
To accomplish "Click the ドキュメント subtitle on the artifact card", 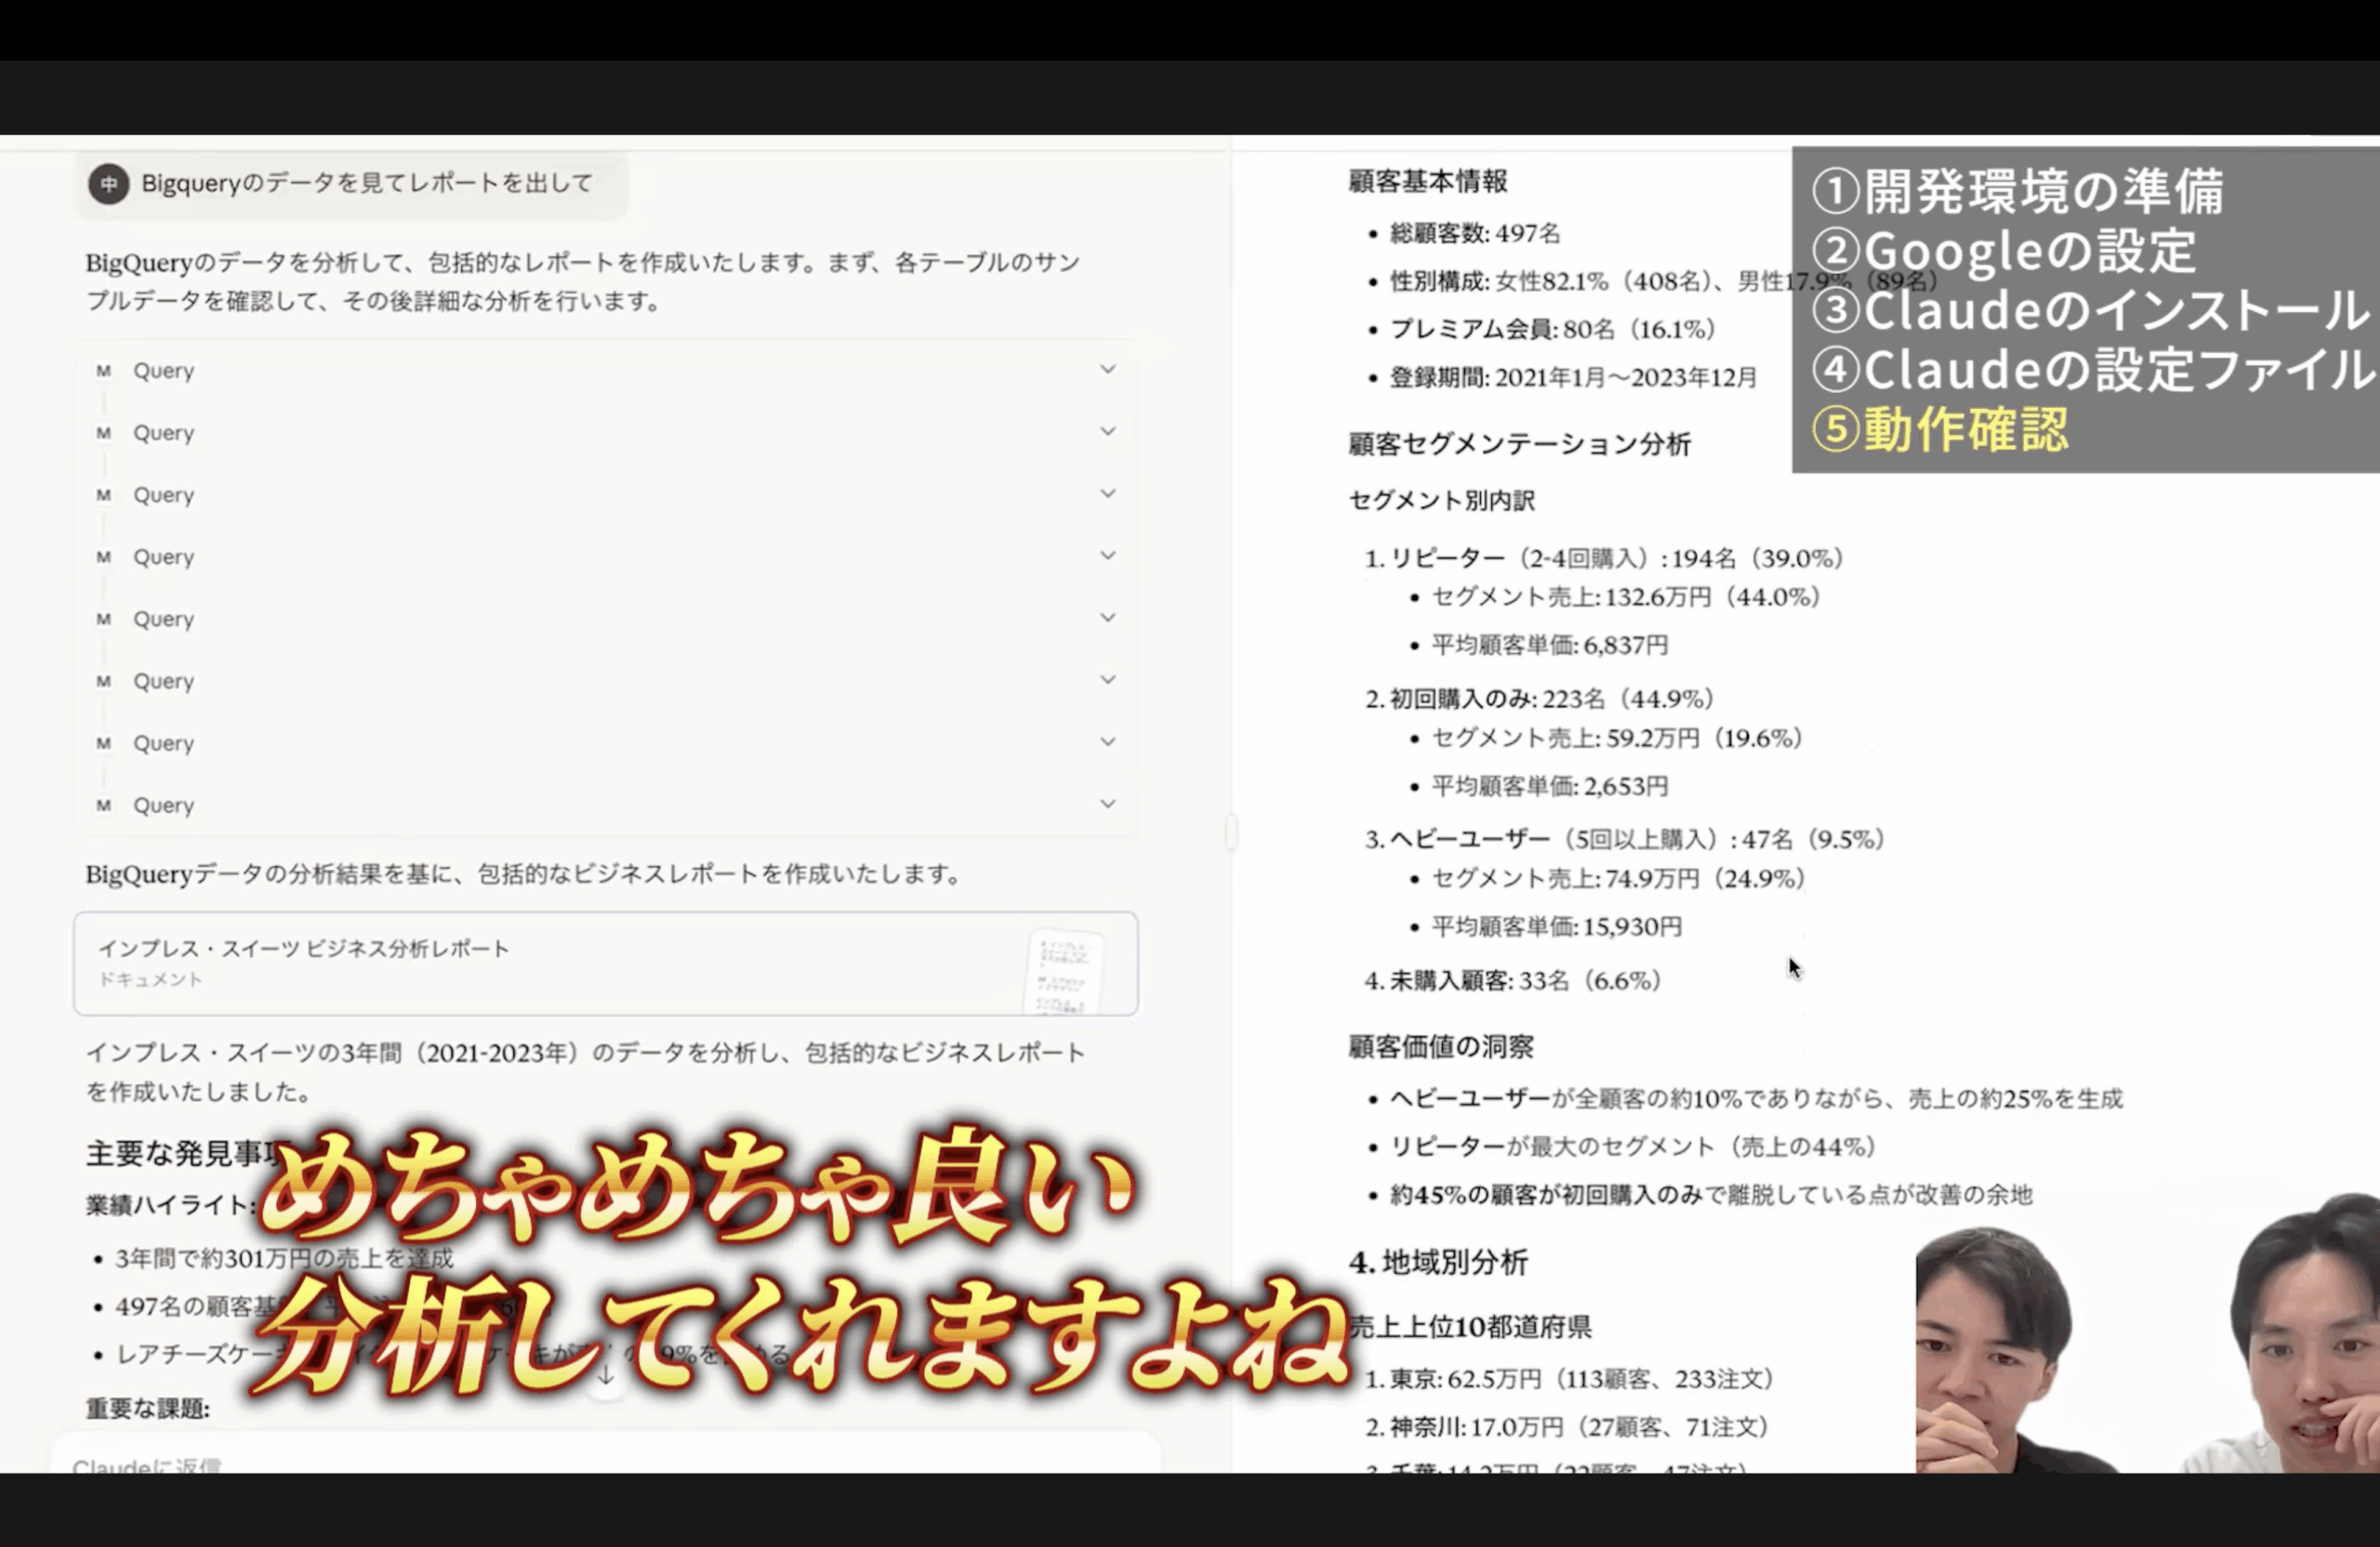I will coord(150,979).
